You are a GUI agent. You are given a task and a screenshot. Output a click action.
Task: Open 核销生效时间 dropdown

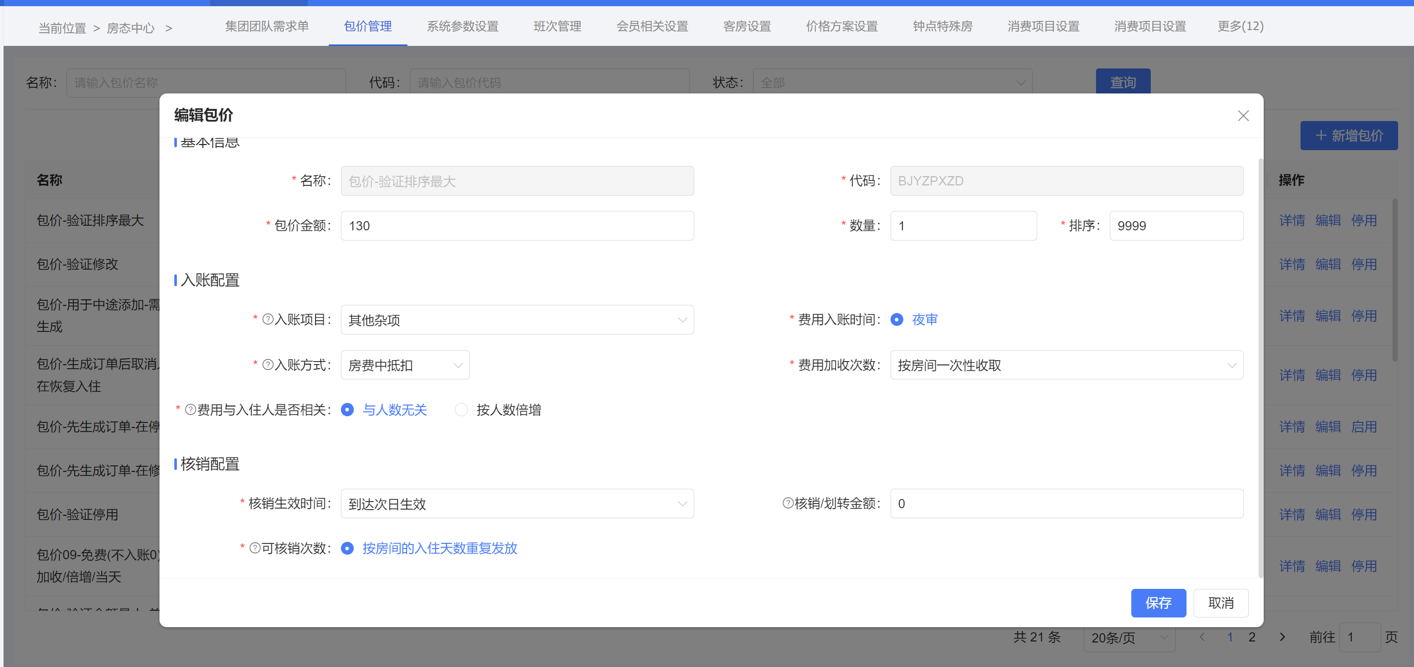coord(517,504)
